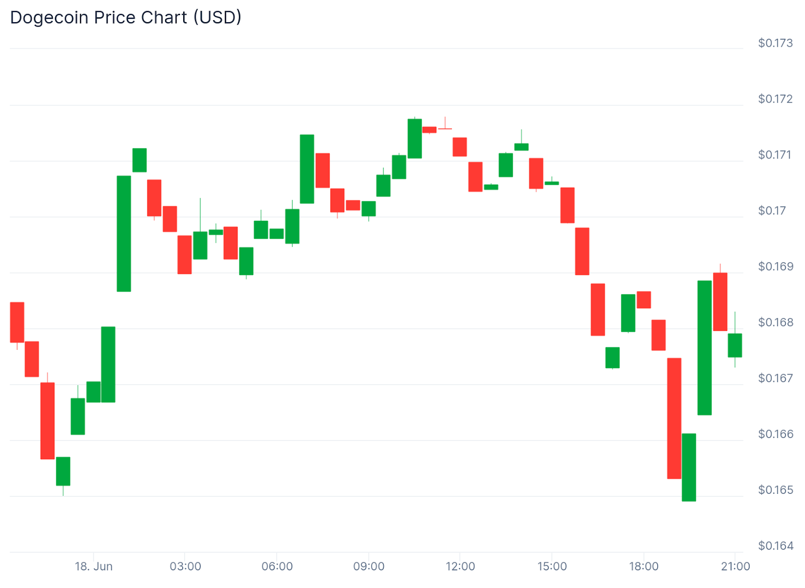Click the first red candlestick on the left
Screen dimensions: 805x588
(x=17, y=322)
